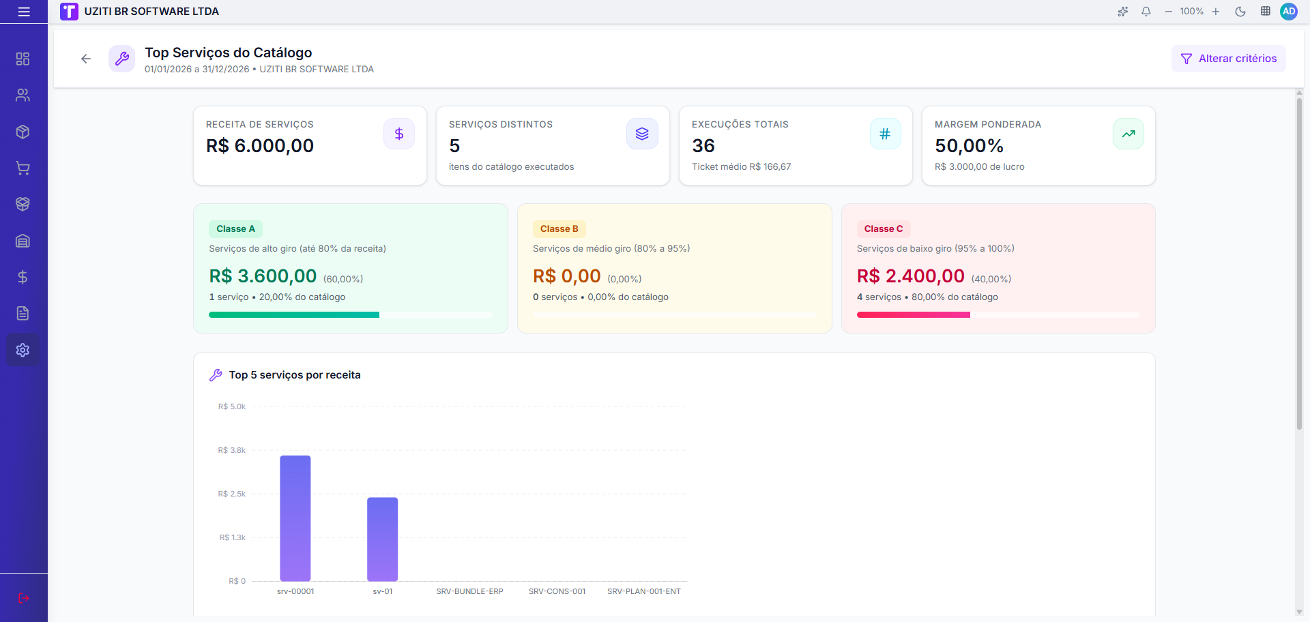Click the layers icon in Serviços Distintos card

[642, 134]
